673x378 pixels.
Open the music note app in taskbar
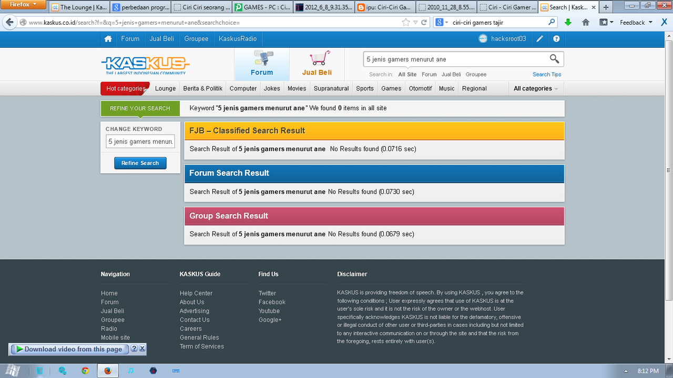(x=130, y=371)
